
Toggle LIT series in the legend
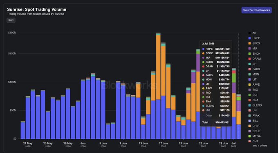(252, 80)
